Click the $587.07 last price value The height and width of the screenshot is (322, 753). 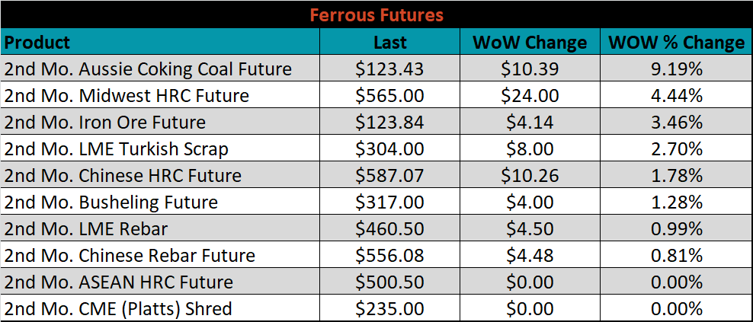click(x=390, y=175)
